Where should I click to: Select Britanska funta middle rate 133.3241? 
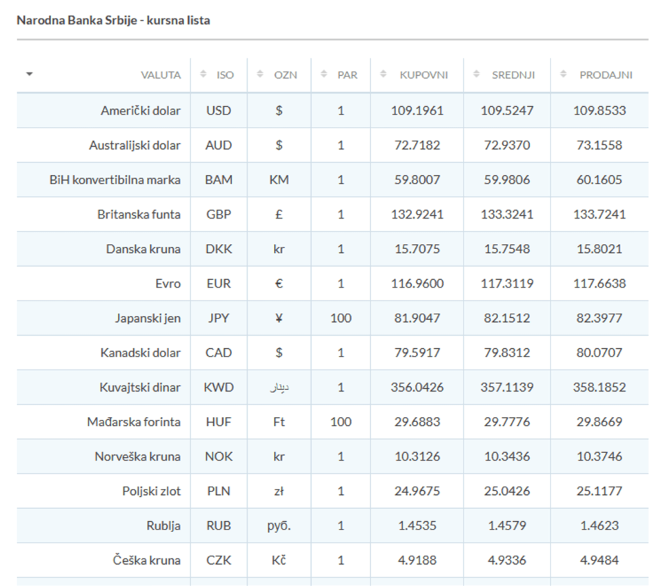tap(507, 214)
